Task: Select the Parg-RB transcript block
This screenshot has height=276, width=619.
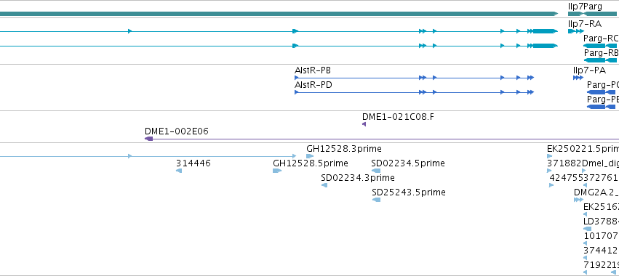Action: pyautogui.click(x=600, y=60)
